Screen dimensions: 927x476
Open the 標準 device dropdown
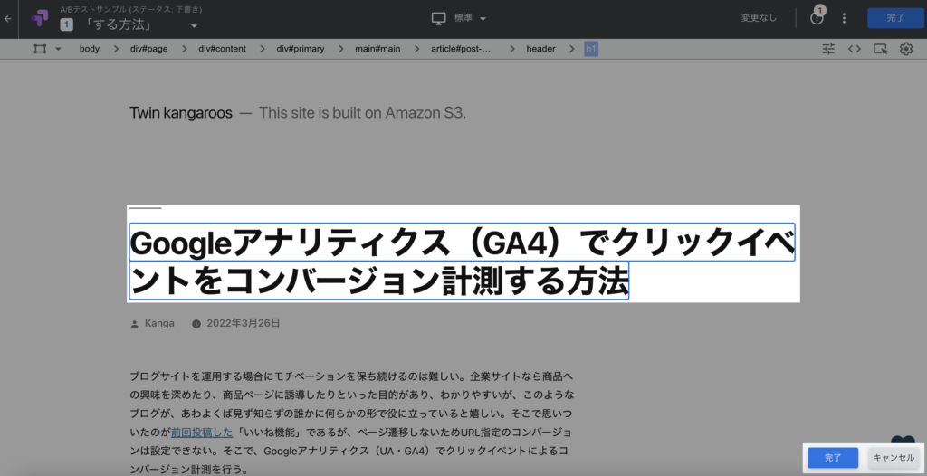pyautogui.click(x=470, y=18)
